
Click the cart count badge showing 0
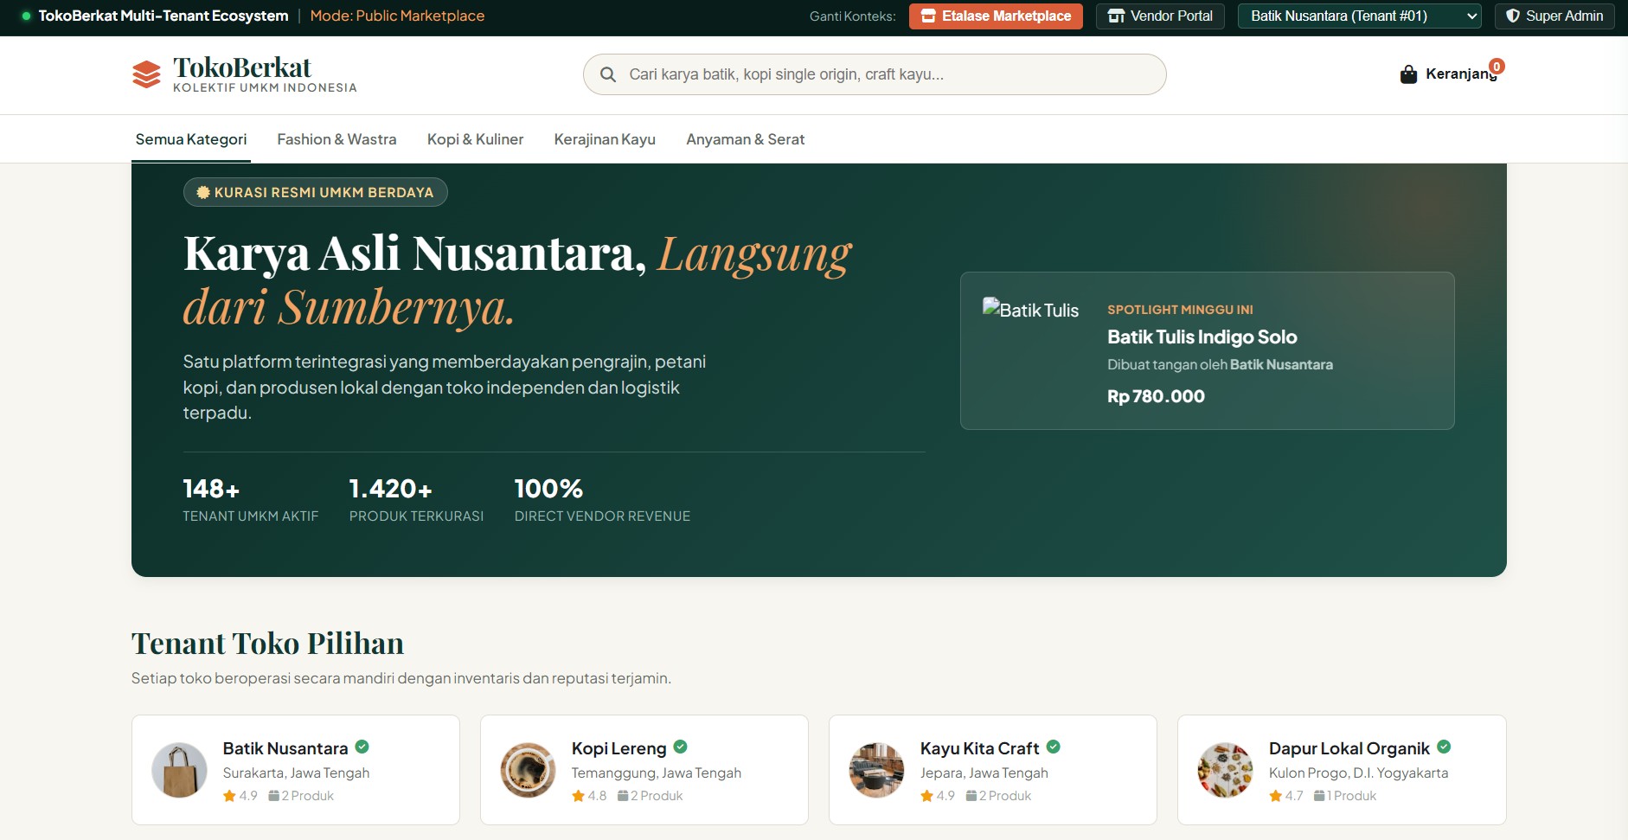click(x=1497, y=66)
